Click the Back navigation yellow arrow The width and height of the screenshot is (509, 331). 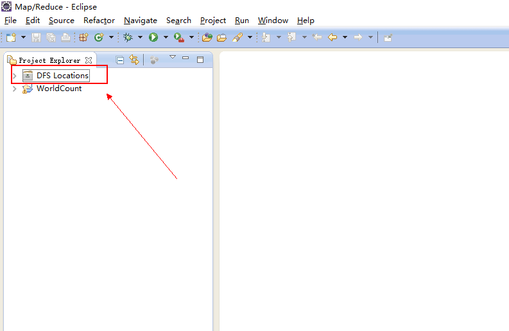coord(332,37)
